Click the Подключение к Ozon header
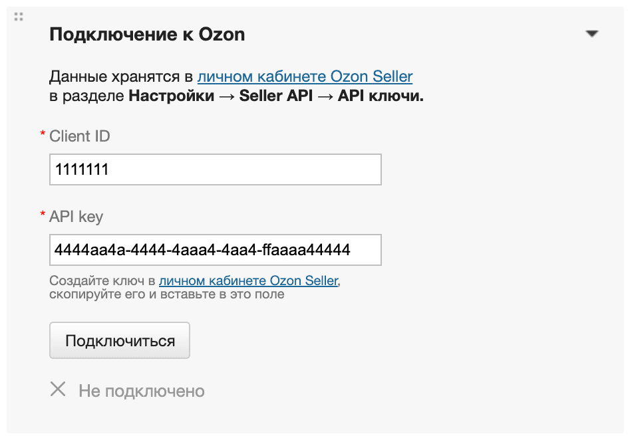Viewport: 628px width, 436px height. point(147,34)
